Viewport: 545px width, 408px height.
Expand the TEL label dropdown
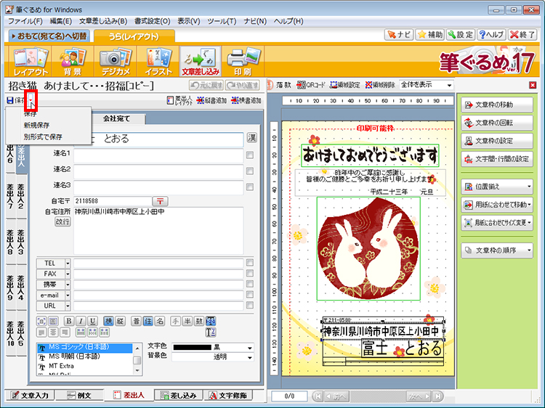click(68, 264)
